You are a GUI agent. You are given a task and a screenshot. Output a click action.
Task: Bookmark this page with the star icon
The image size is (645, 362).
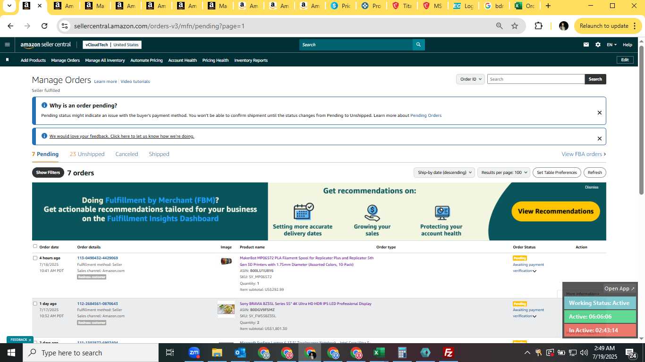click(515, 26)
